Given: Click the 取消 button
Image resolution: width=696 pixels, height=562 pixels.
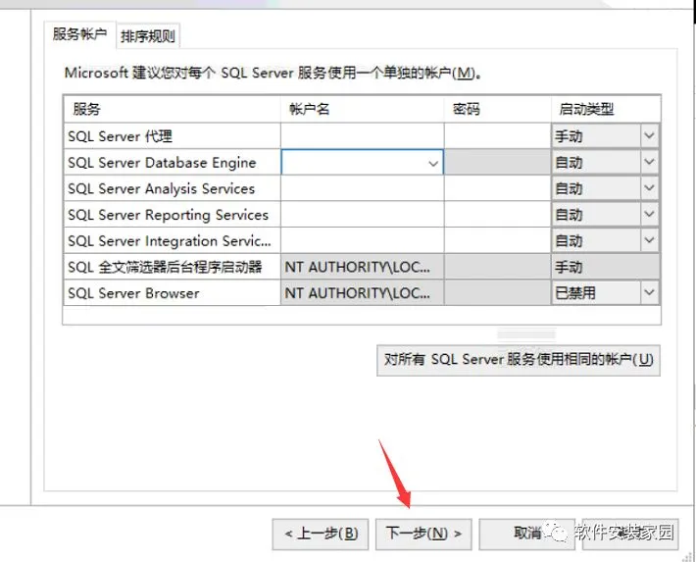Looking at the screenshot, I should [526, 534].
